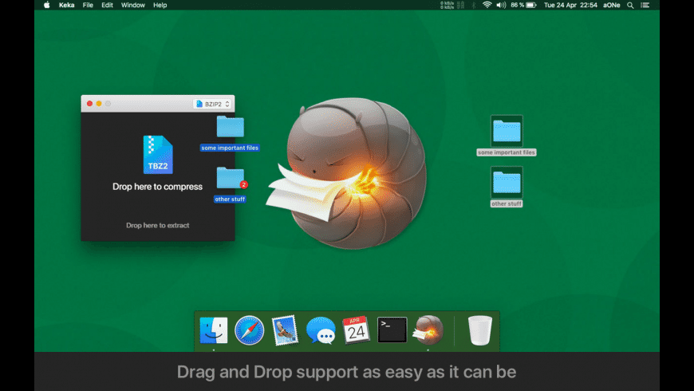Image resolution: width=694 pixels, height=391 pixels.
Task: Click the 'Drop here to extract' area
Action: 158,225
